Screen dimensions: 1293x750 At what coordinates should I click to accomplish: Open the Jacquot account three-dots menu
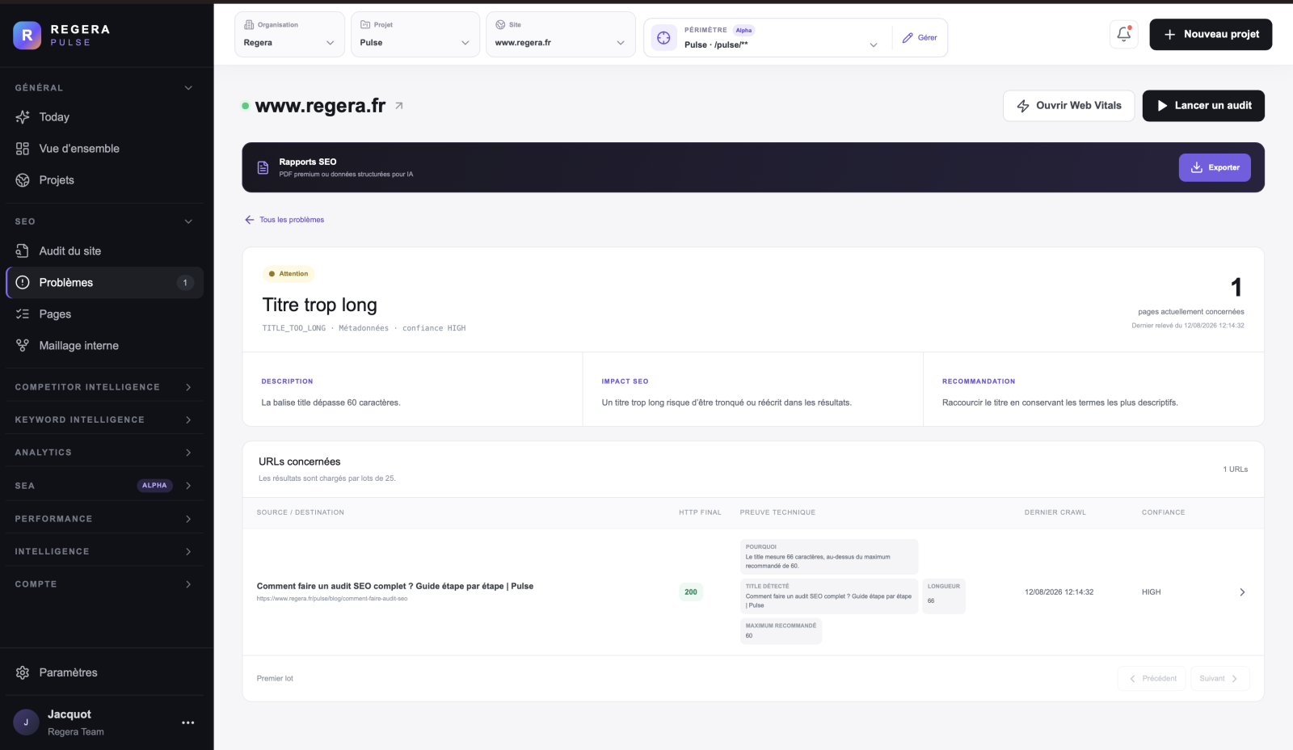(188, 723)
